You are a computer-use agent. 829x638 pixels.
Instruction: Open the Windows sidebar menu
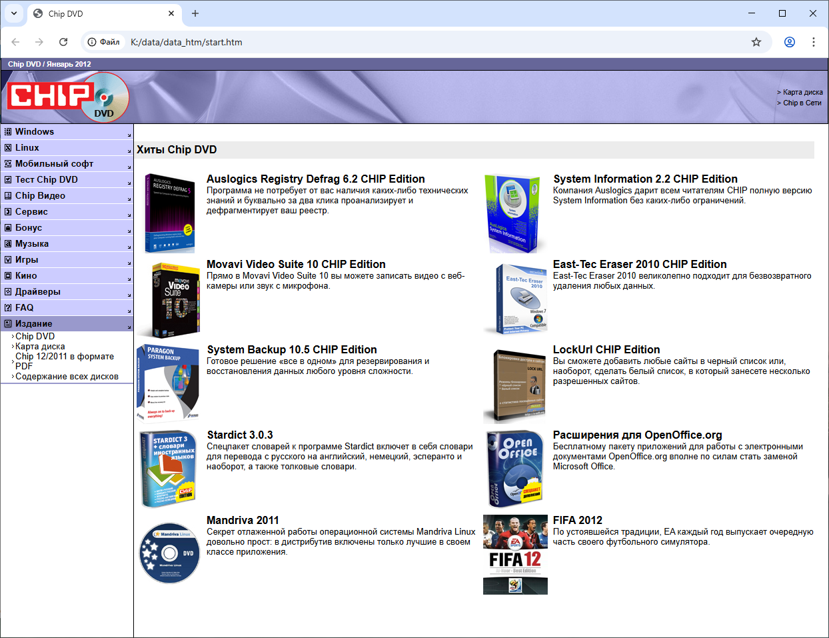[x=67, y=132]
